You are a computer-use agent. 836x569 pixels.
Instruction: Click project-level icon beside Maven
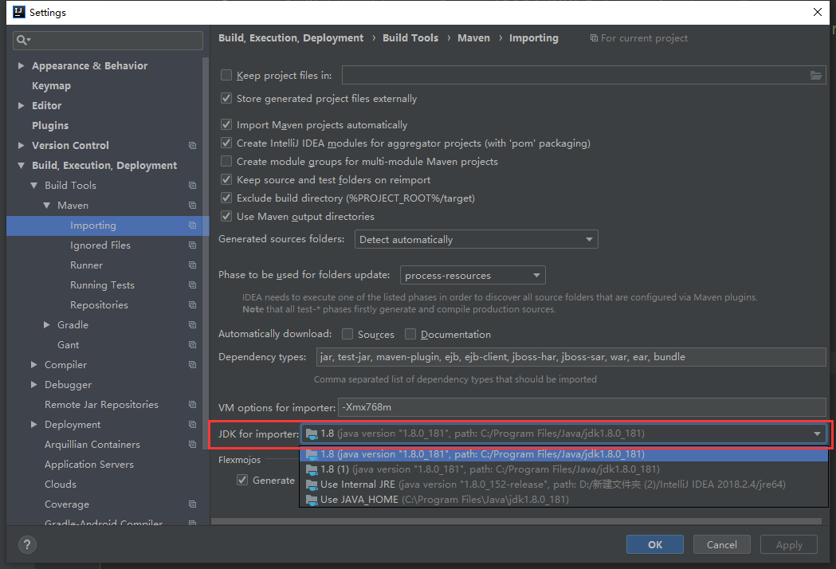coord(193,206)
